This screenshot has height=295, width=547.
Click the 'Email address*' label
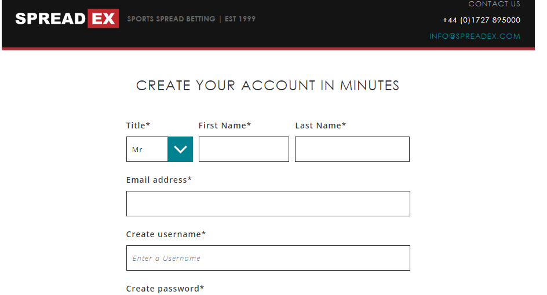click(x=159, y=180)
